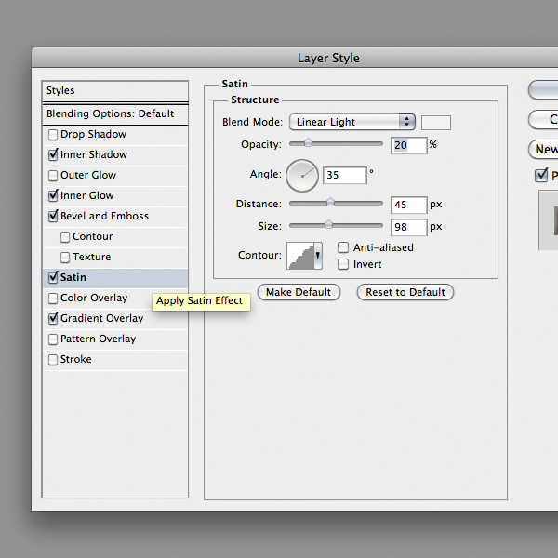Click the New Style button

click(543, 149)
